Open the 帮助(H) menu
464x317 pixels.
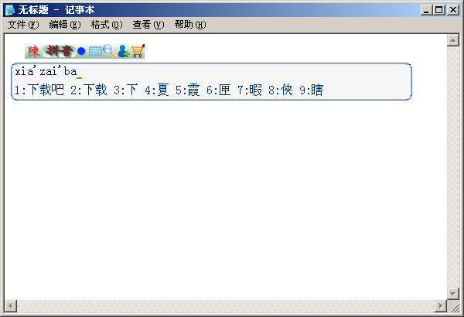click(x=190, y=25)
